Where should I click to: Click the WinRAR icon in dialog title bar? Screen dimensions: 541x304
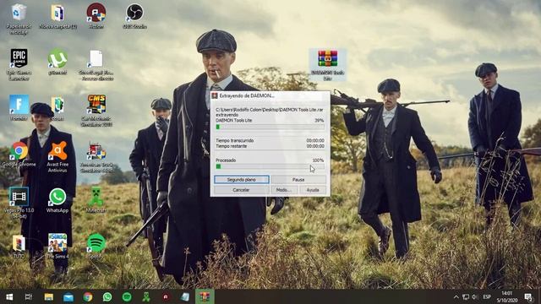215,95
